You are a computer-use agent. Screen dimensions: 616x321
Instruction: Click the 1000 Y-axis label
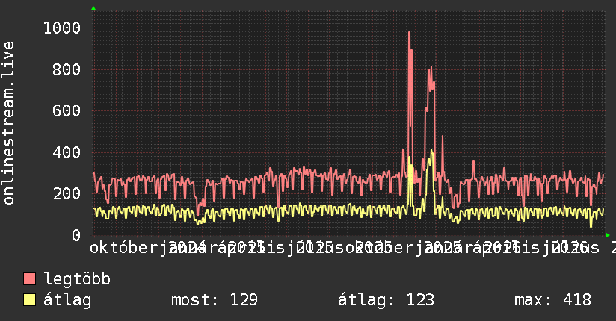[x=62, y=28]
